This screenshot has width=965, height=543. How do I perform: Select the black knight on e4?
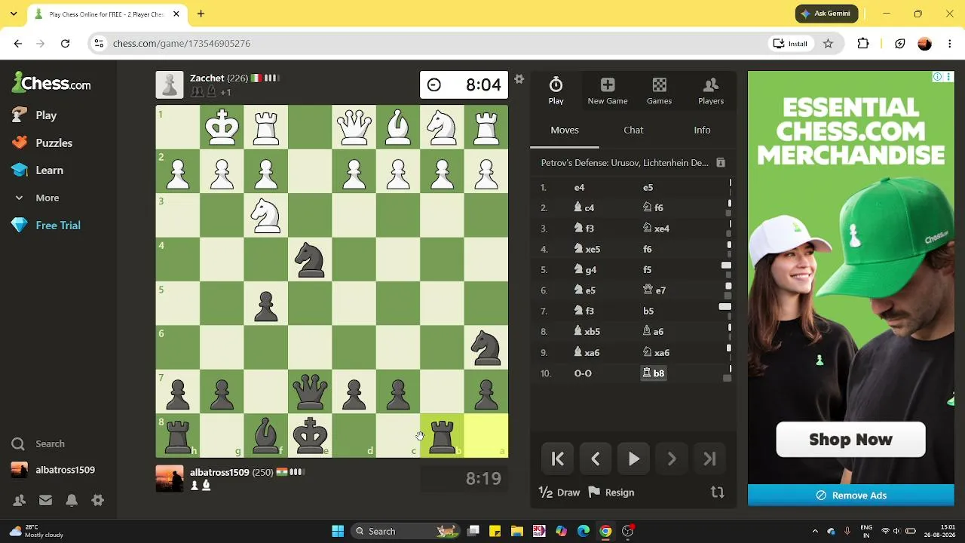point(310,260)
